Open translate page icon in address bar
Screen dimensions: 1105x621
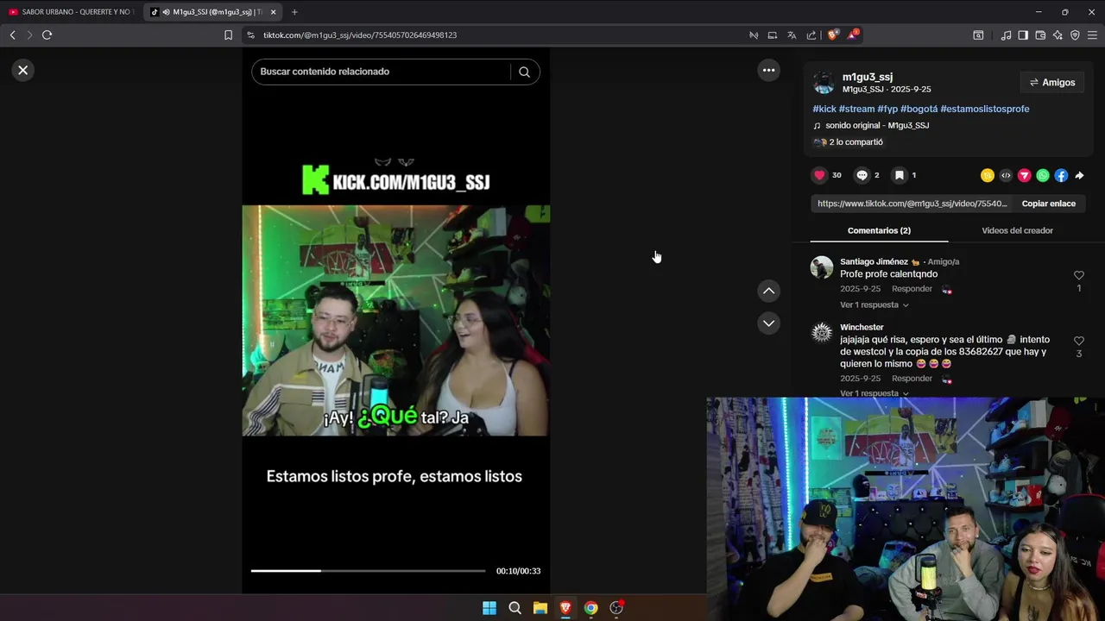click(792, 35)
